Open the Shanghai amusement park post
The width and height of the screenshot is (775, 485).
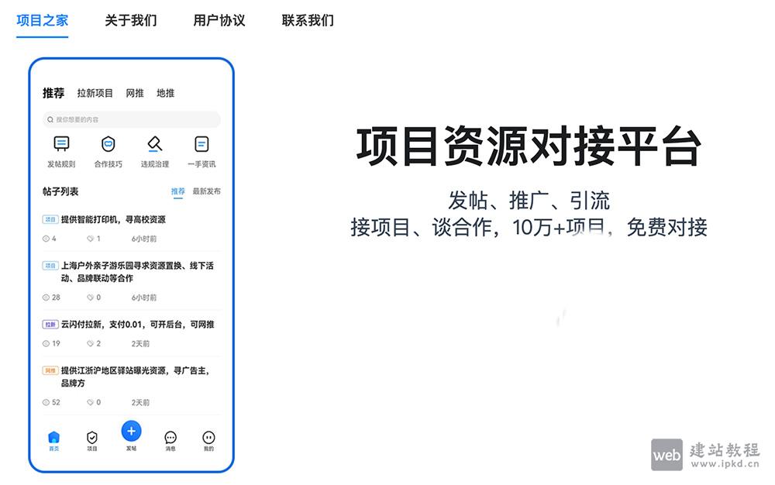[x=132, y=273]
